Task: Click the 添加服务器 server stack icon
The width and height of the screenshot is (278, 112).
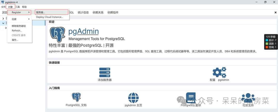Action: [105, 72]
